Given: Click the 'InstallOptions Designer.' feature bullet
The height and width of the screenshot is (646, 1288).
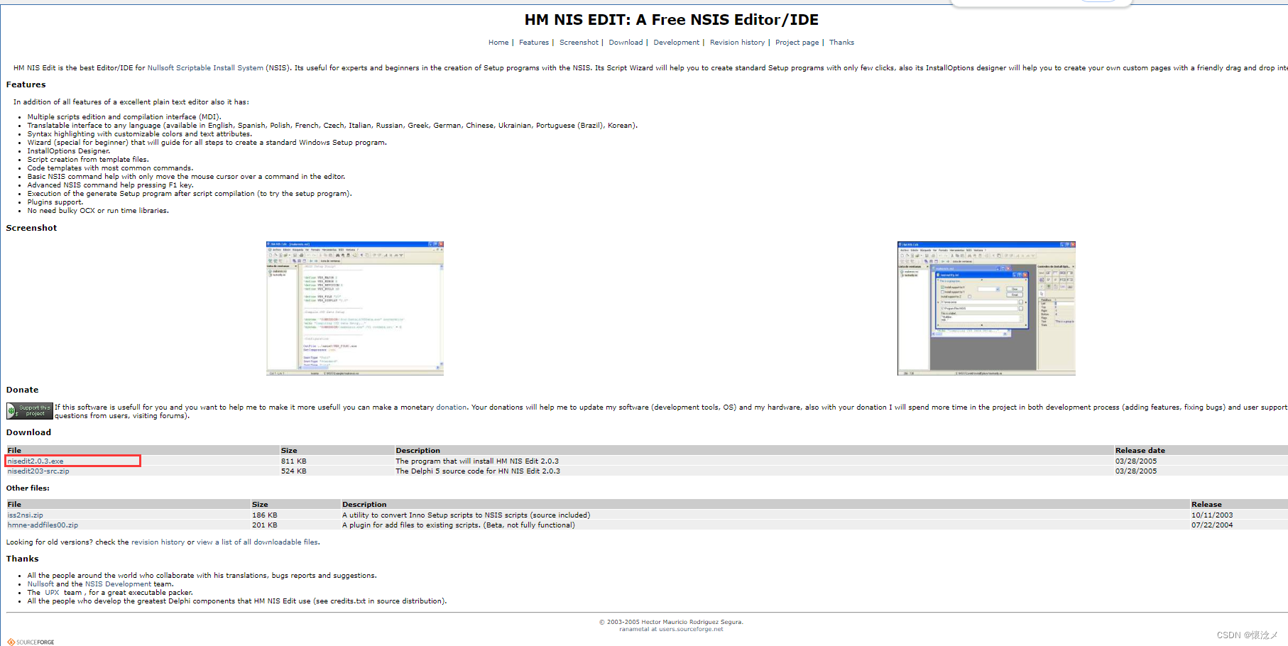Looking at the screenshot, I should (69, 151).
